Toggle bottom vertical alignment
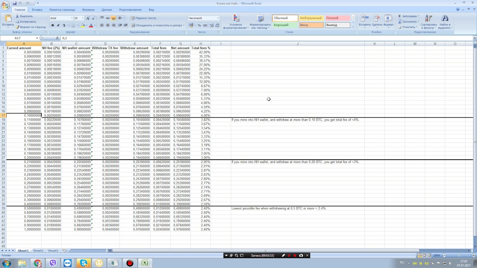Image resolution: width=477 pixels, height=268 pixels. point(113,18)
